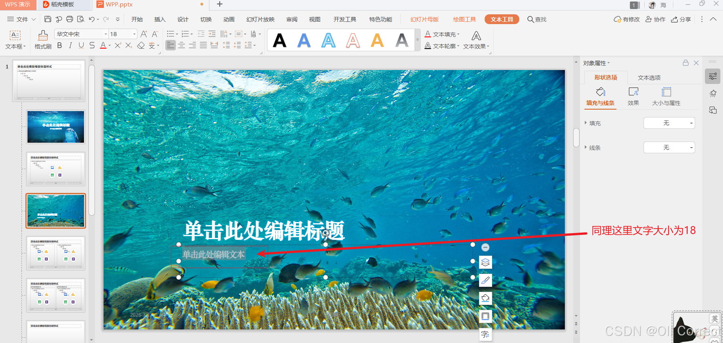723x343 pixels.
Task: Toggle Bold formatting
Action: pyautogui.click(x=59, y=46)
